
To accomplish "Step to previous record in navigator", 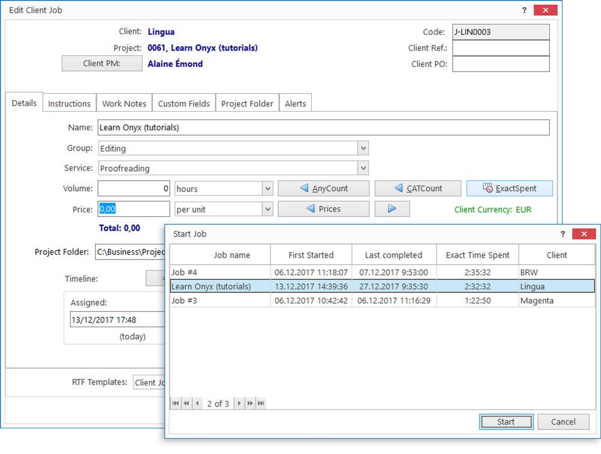I will [197, 404].
